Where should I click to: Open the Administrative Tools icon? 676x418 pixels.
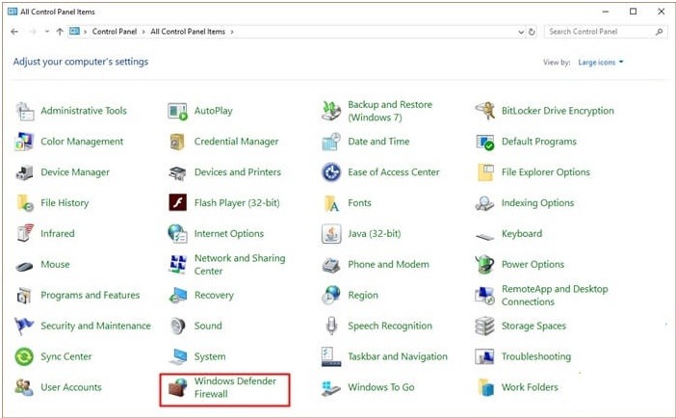[x=25, y=112]
